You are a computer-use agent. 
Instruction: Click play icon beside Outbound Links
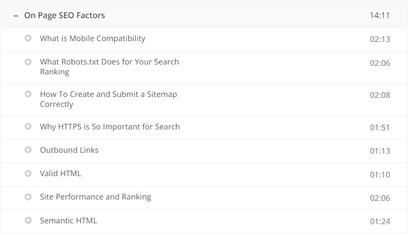[x=28, y=150]
